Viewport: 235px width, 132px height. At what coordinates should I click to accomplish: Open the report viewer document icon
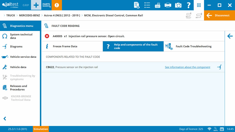(x=136, y=5)
